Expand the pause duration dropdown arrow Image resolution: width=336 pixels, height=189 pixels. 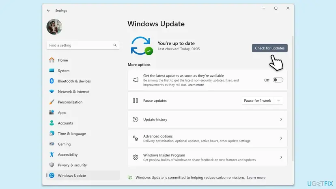(x=278, y=101)
